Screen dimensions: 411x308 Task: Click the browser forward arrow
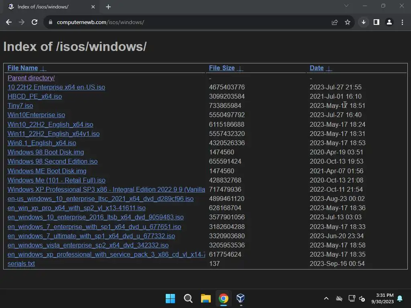point(22,22)
